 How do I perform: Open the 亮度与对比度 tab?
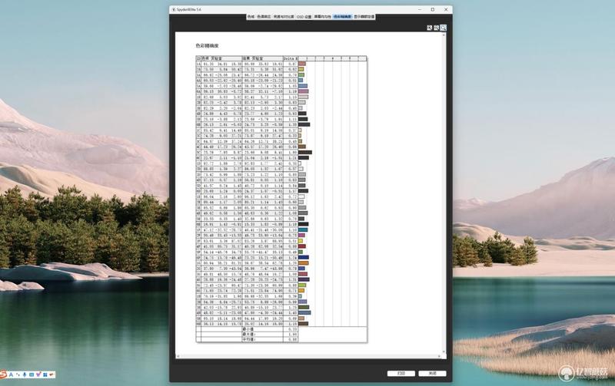pyautogui.click(x=284, y=17)
